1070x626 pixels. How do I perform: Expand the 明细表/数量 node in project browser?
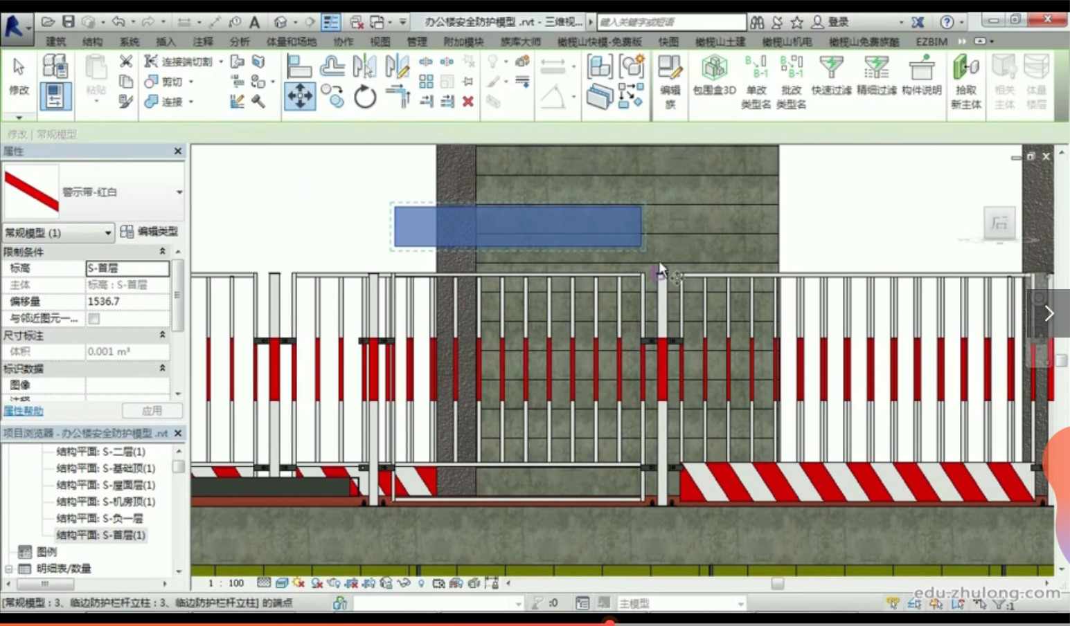click(x=8, y=569)
